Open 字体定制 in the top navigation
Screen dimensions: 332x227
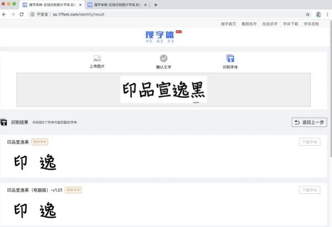tap(311, 24)
